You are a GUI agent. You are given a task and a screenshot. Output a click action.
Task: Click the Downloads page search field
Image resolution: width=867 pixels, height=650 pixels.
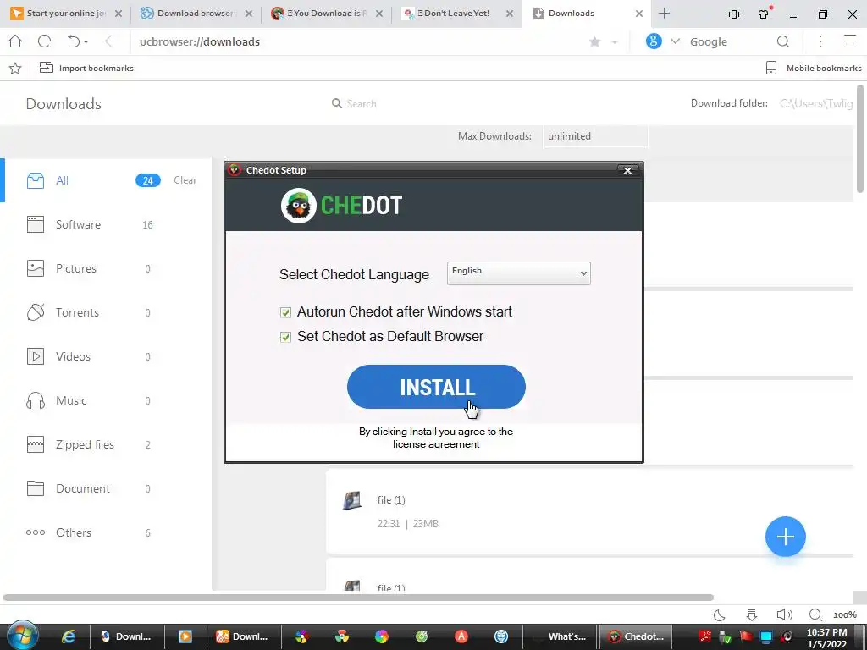coord(361,104)
